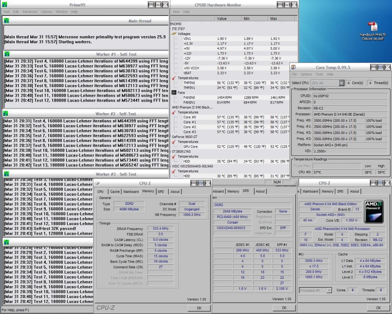Open the Edit menu in Prime95

coord(16,12)
